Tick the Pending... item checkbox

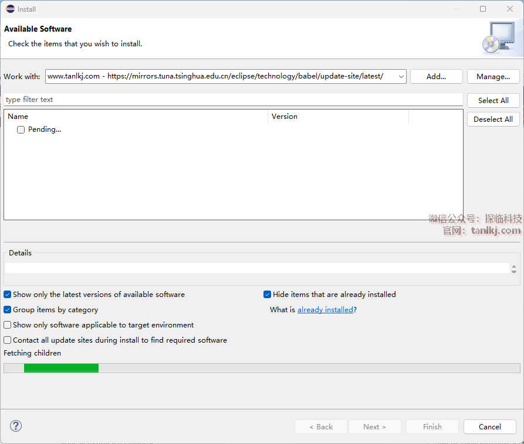point(21,130)
